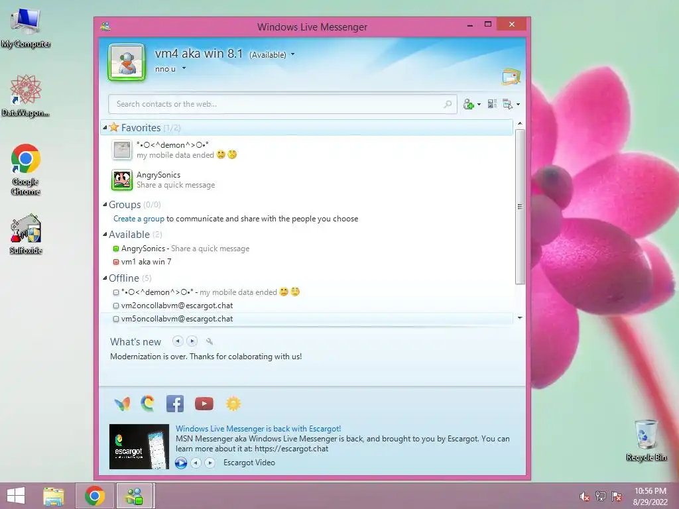The image size is (679, 509).
Task: Open the YouTube icon
Action: click(x=204, y=404)
